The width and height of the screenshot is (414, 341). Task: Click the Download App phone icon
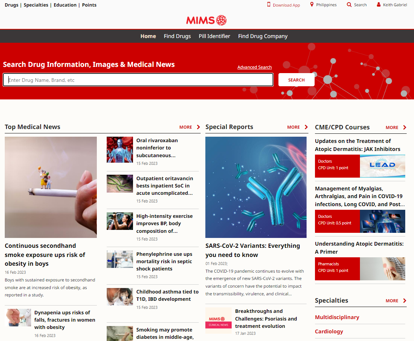point(269,5)
